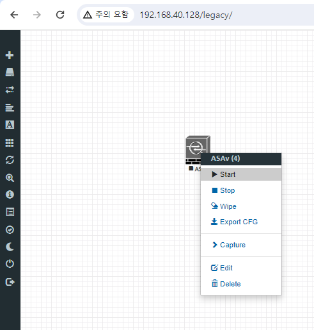Click the checkmark circle Lock lab icon
Screen dimensions: 314x330
click(x=10, y=230)
